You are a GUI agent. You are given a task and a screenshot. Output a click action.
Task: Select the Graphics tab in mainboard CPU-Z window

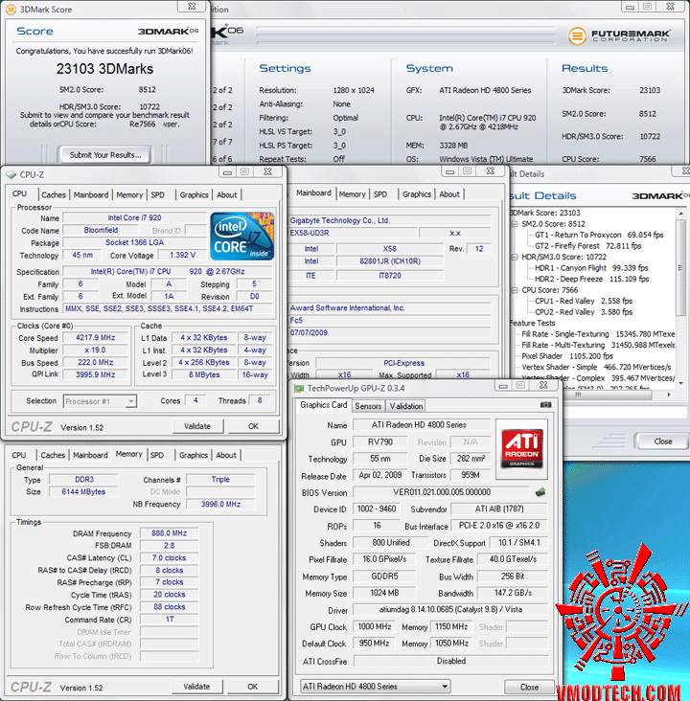point(417,194)
